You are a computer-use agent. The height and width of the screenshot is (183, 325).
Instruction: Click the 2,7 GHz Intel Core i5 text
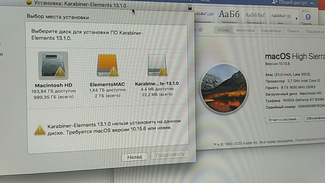pos(304,81)
